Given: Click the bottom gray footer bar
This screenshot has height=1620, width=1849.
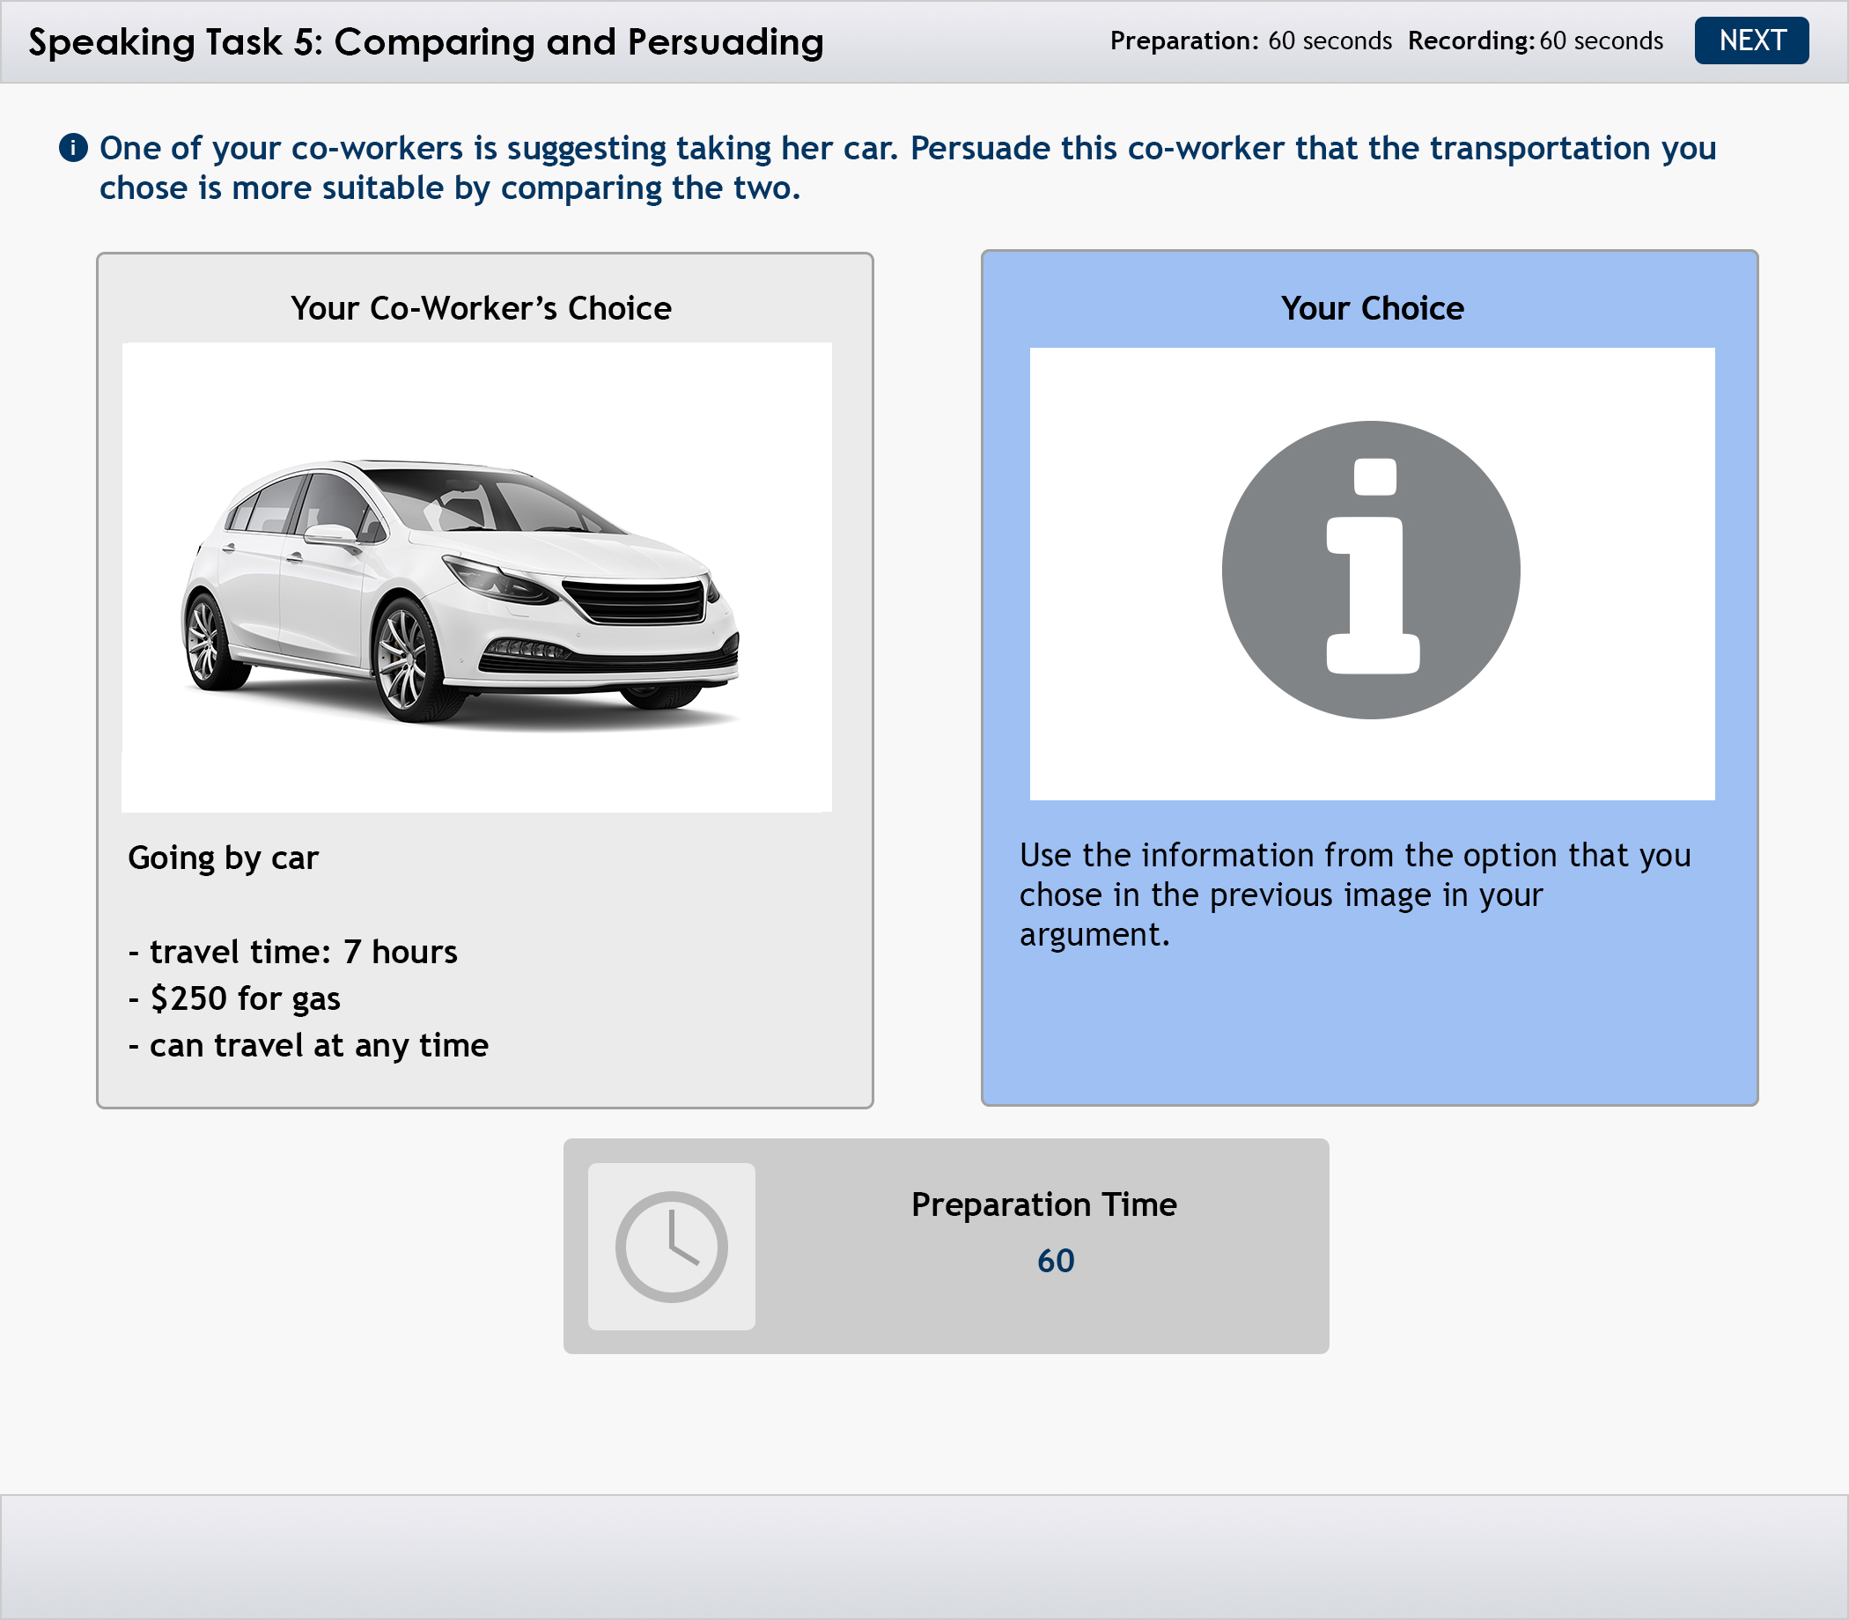Looking at the screenshot, I should point(924,1555).
